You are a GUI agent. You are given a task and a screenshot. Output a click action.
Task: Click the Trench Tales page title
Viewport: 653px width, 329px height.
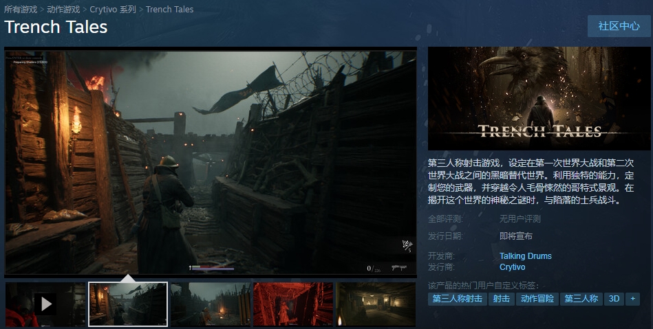(x=56, y=27)
